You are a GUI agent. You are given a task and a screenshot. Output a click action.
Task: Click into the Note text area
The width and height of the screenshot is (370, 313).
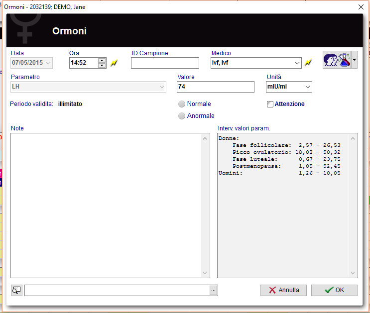106,206
